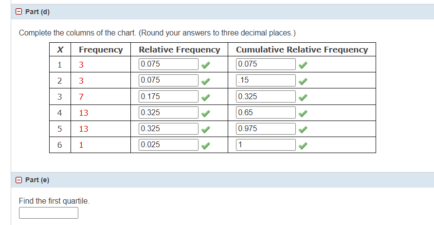Viewport: 434px width, 225px height.
Task: Click cumulative relative frequency field showing 1
Action: pyautogui.click(x=266, y=145)
